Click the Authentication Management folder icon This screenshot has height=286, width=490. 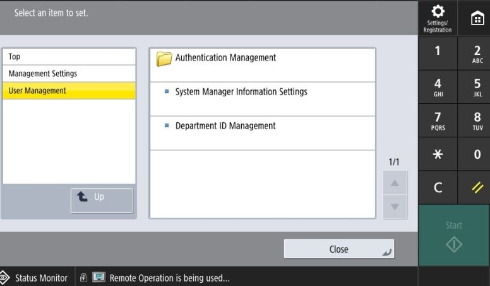[164, 59]
